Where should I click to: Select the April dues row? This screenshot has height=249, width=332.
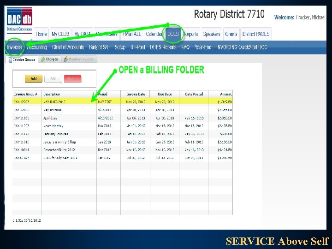(123, 118)
